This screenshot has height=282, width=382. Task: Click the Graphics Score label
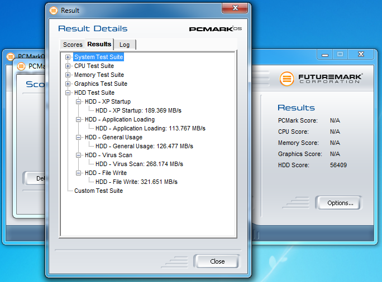coord(300,154)
